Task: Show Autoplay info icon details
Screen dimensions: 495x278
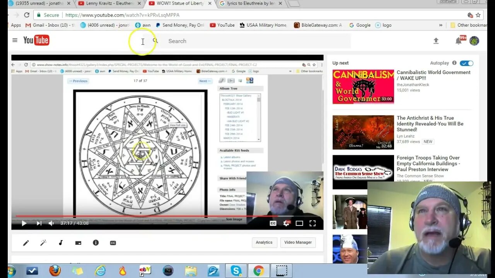Action: coord(454,63)
